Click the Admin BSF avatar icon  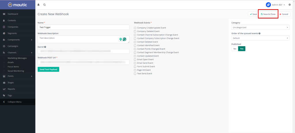(268, 5)
